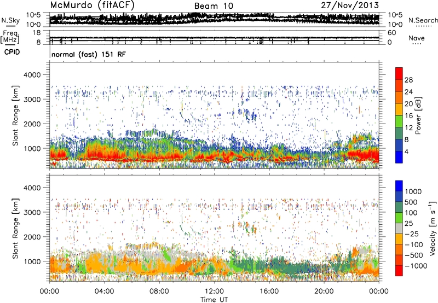Click the velocity panel 'Slant Range [km]' label

15,228
